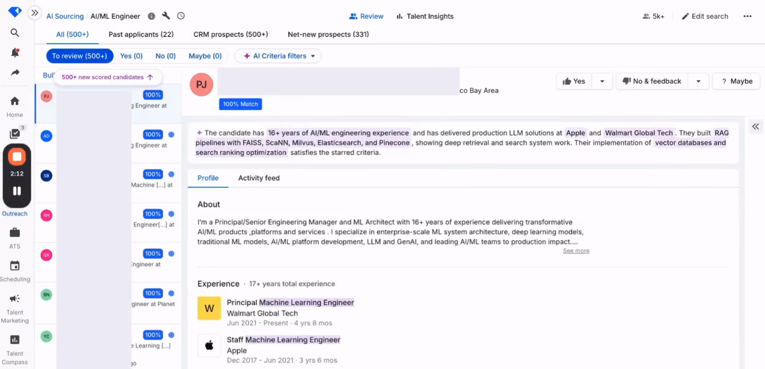The height and width of the screenshot is (369, 765).
Task: Switch to the All (500+) tab
Action: point(72,35)
